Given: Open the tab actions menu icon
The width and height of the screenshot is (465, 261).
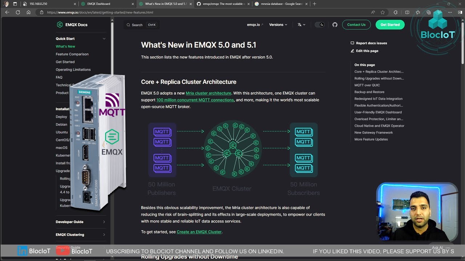Looking at the screenshot, I should [15, 4].
